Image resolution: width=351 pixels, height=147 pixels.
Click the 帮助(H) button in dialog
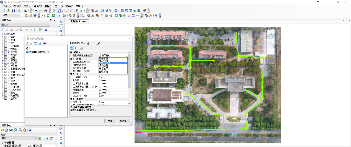[x=123, y=121]
